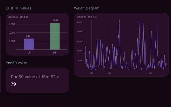Click the purple LF bar in chart
Screen dimensions: 171x107
point(29,44)
